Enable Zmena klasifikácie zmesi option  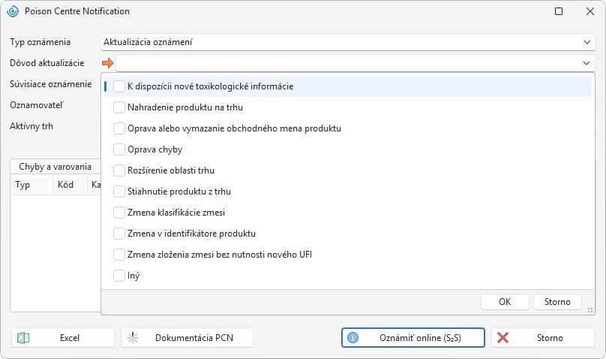119,213
